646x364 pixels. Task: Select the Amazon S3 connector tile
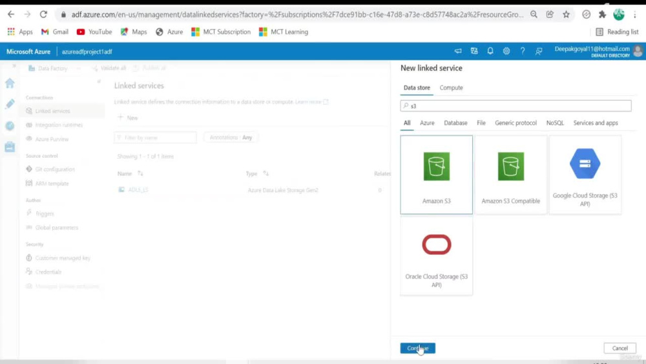(x=436, y=175)
